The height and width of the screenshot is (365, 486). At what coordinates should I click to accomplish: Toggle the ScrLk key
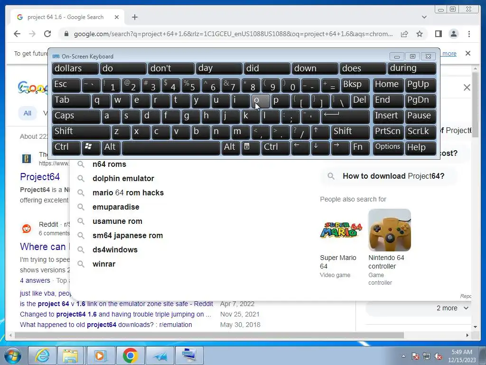point(421,132)
